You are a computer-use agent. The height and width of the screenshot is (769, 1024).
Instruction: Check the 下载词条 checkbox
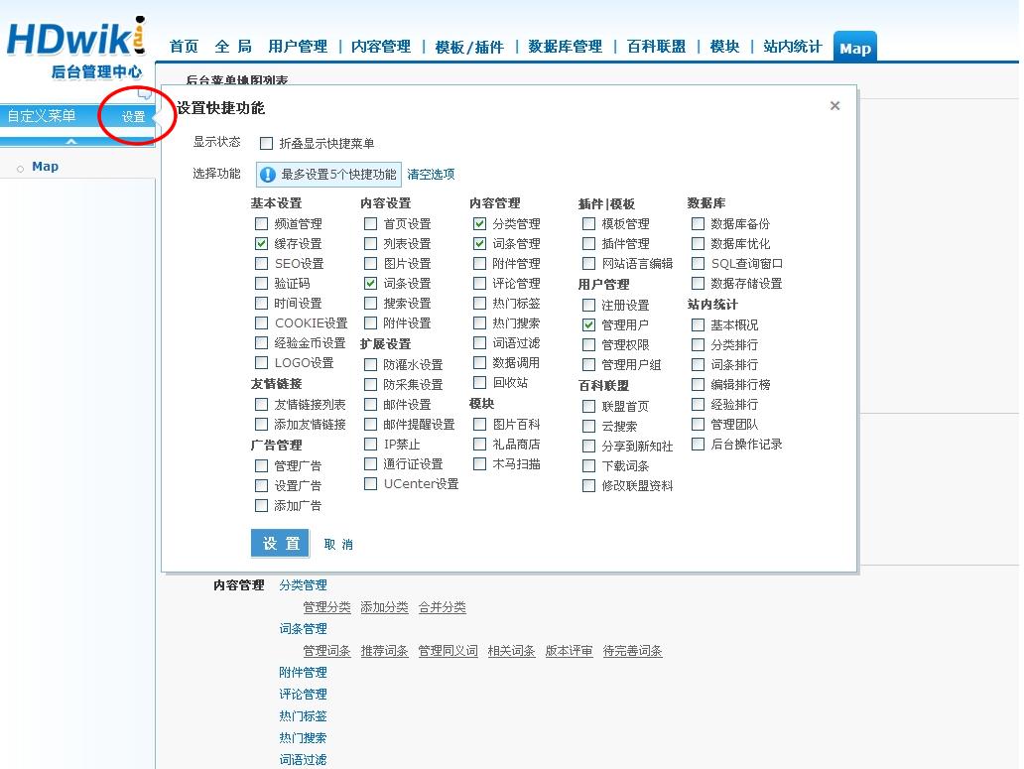[588, 466]
